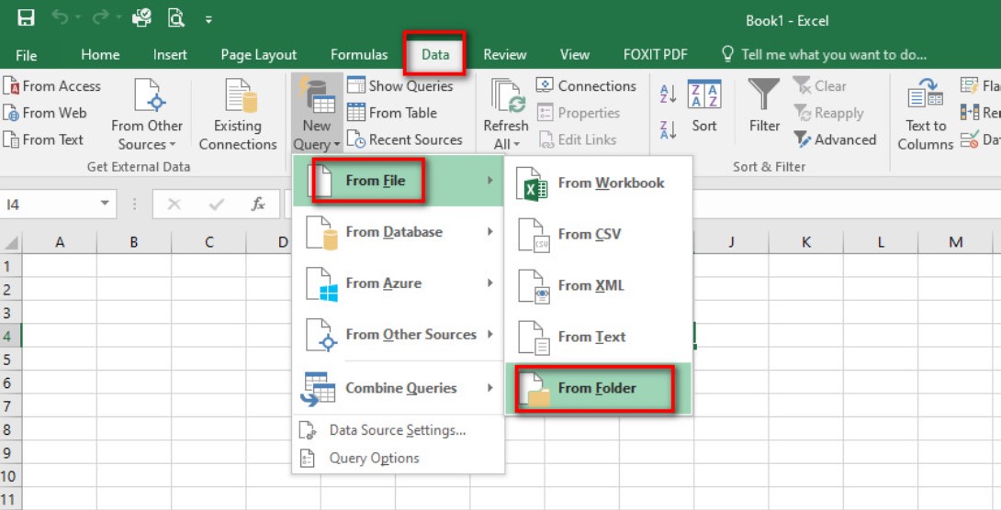Click Clear filter button
The image size is (1001, 510).
tap(820, 86)
